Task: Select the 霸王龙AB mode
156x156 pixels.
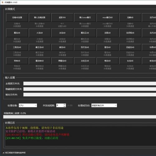Action: (40, 47)
